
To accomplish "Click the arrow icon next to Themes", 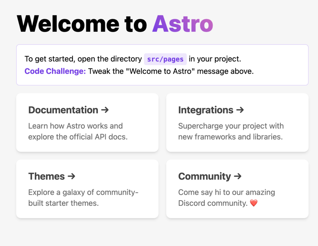I will pyautogui.click(x=72, y=176).
